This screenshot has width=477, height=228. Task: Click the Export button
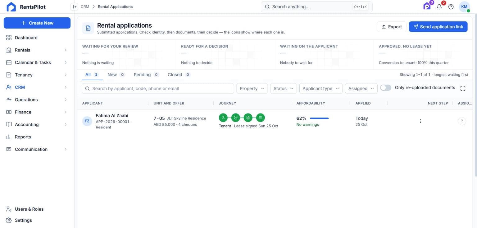[392, 27]
